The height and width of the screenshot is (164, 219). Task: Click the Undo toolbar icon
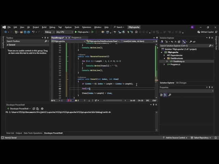pyautogui.click(x=33, y=32)
